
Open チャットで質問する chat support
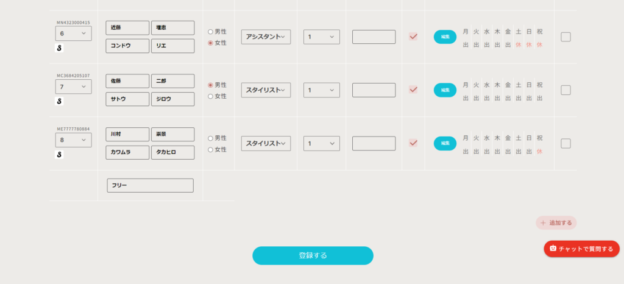(x=581, y=249)
